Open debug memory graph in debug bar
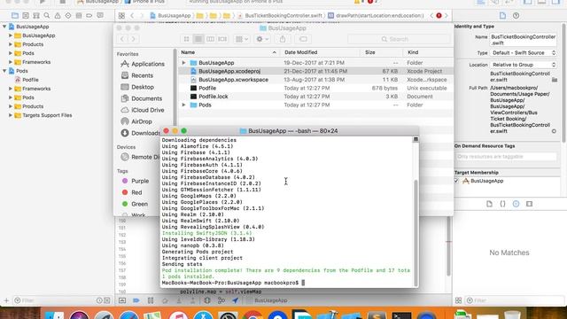The width and height of the screenshot is (567, 319). coord(221,300)
